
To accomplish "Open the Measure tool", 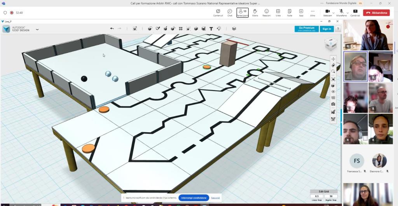I will [x=204, y=29].
